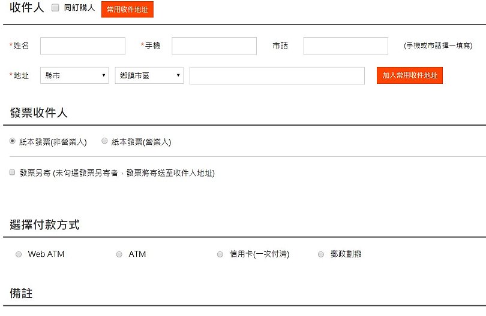Select 紙本發票(非營業人) radio option
The height and width of the screenshot is (316, 486).
click(x=13, y=141)
